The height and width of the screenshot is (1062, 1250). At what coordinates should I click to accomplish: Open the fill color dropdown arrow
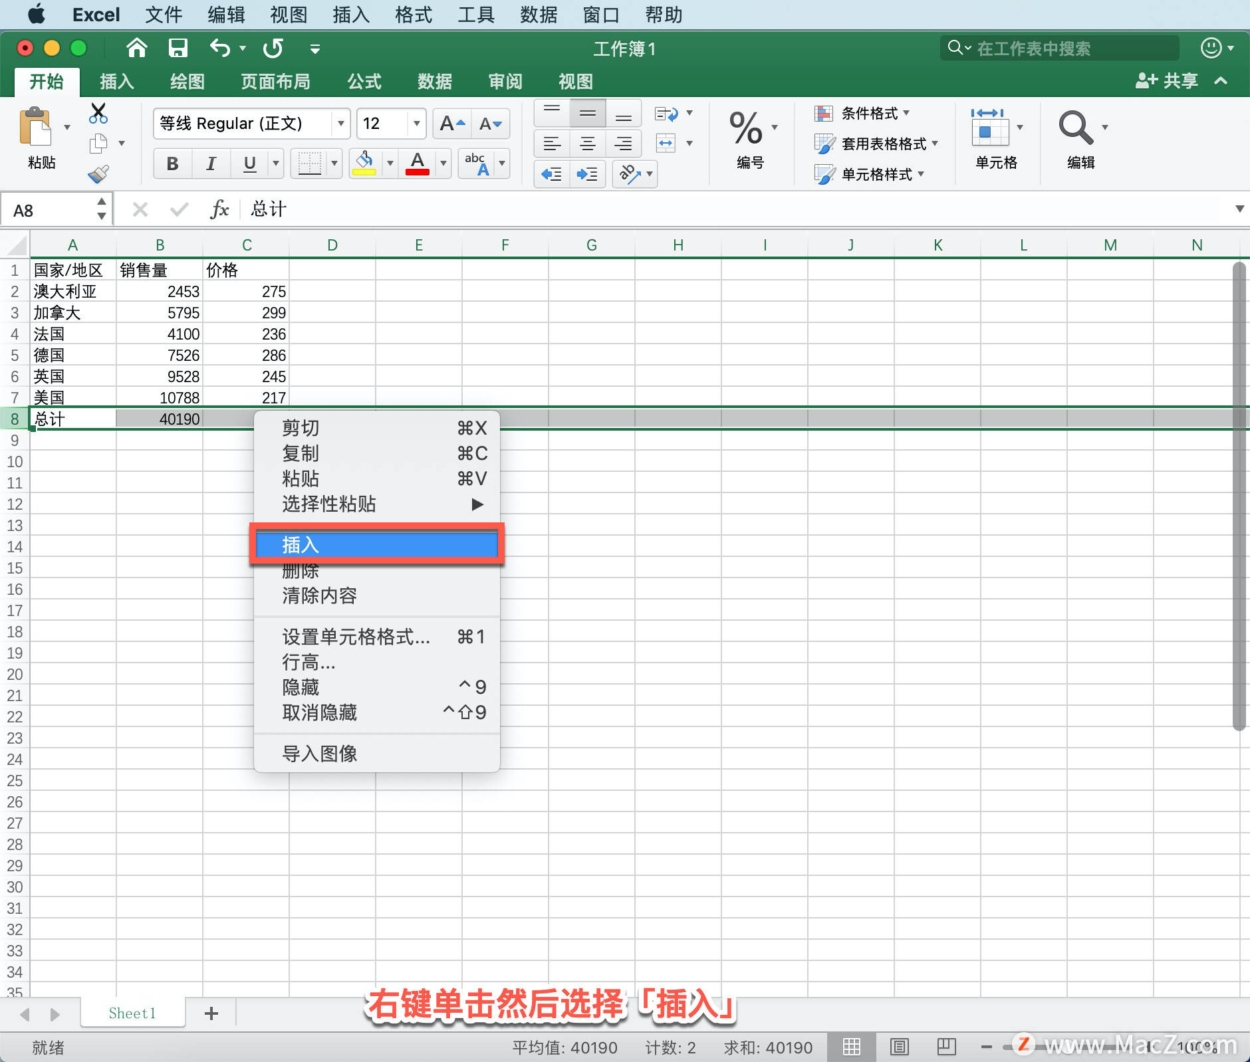coord(390,163)
